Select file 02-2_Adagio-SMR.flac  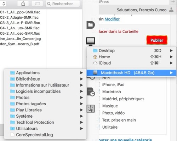pos(19,17)
